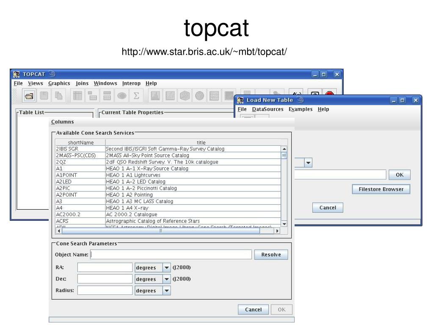Open DataSources menu in Load New Table
The height and width of the screenshot is (325, 433).
268,109
